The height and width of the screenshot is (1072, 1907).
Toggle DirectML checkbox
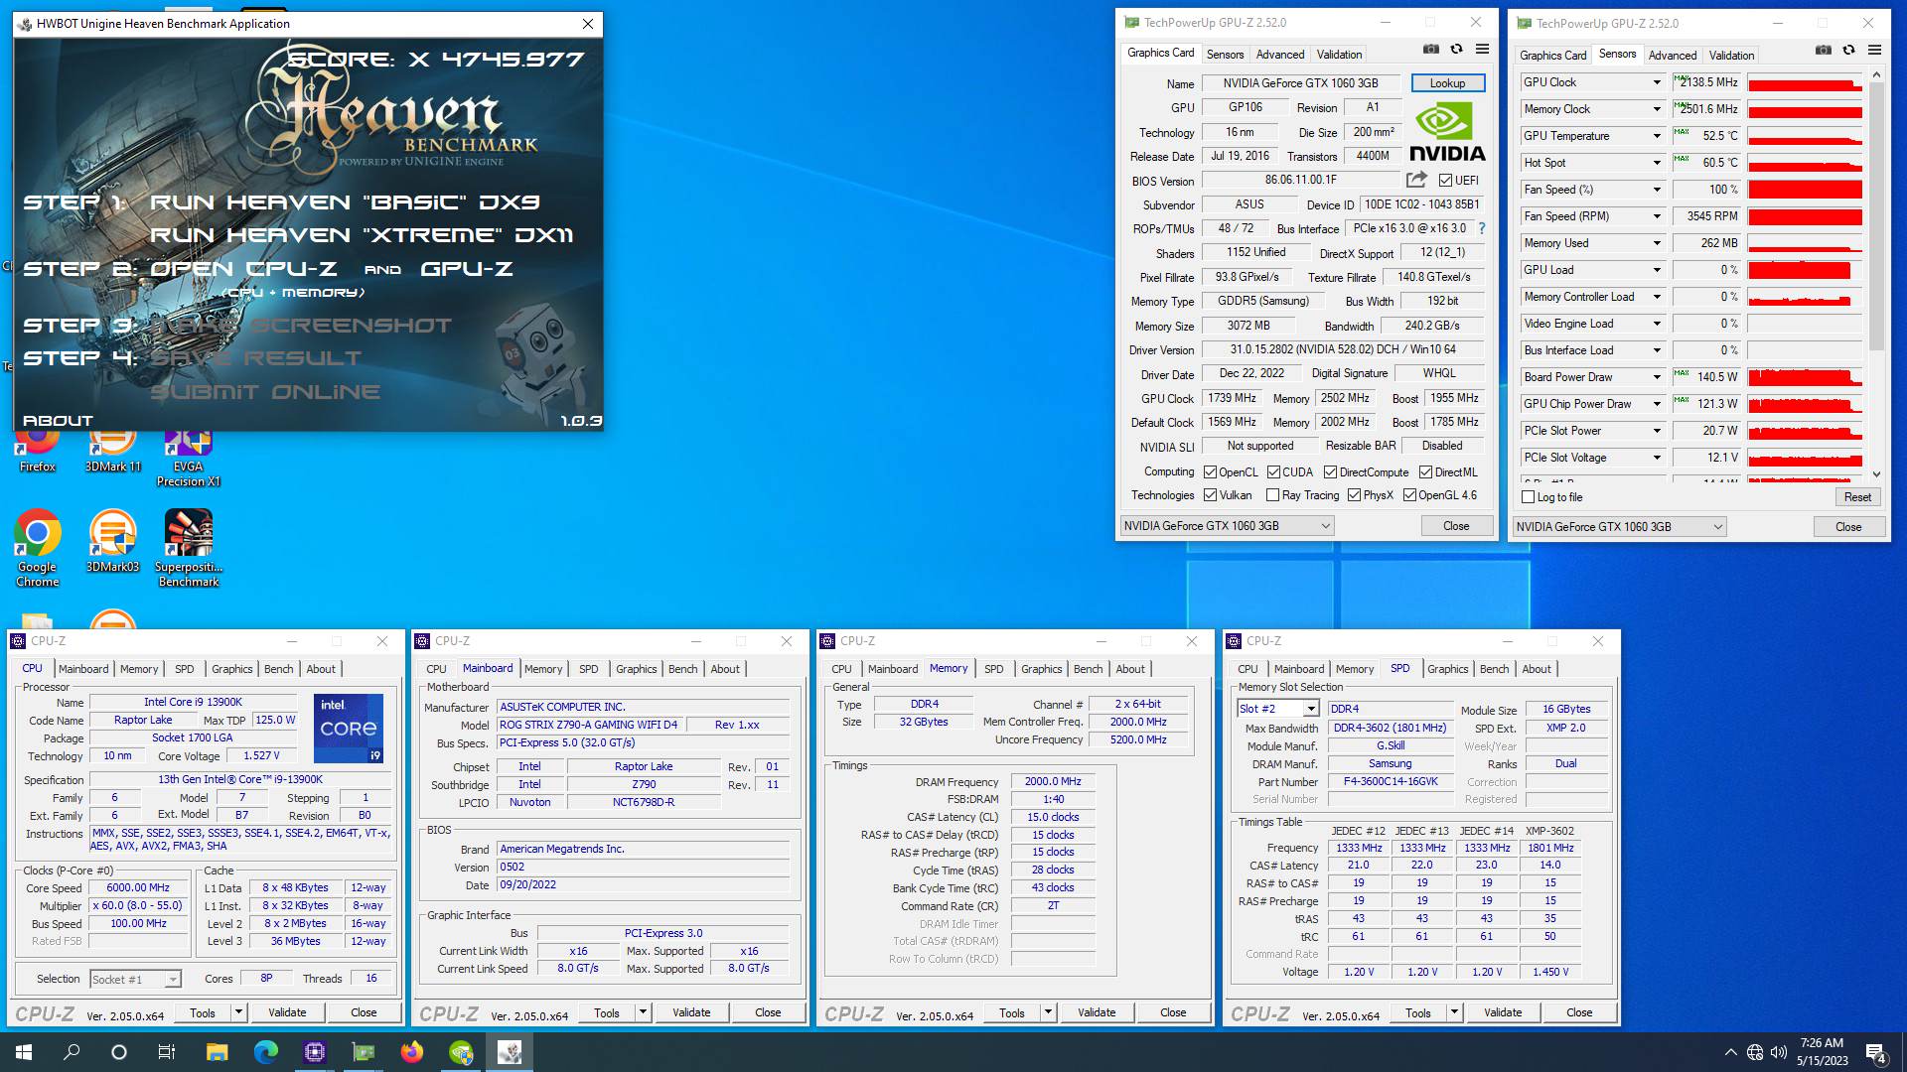coord(1425,472)
